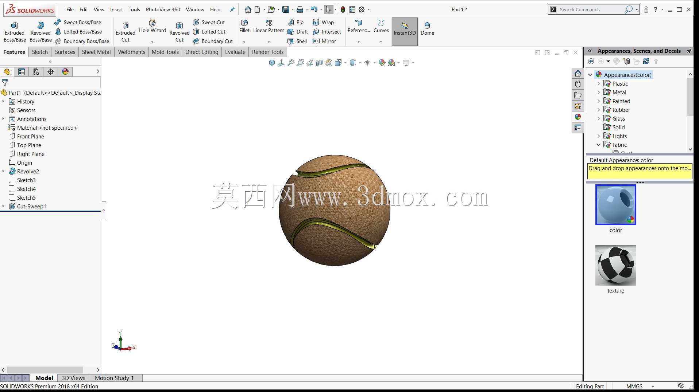Expand the History folder
The height and width of the screenshot is (392, 699).
pyautogui.click(x=3, y=101)
